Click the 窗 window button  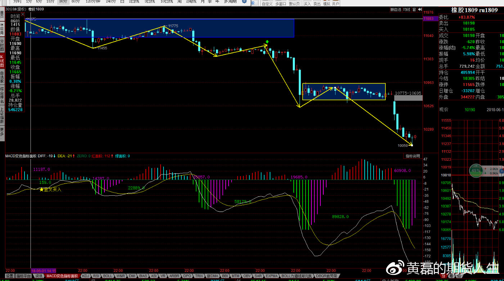(x=414, y=10)
